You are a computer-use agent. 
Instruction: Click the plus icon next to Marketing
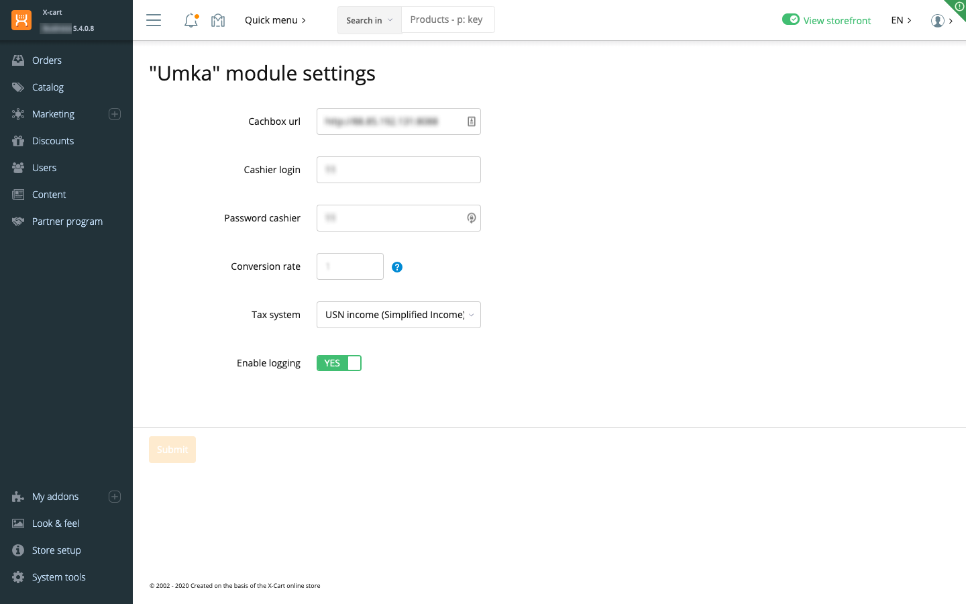tap(115, 114)
